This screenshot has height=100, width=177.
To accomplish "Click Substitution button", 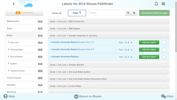I will [x=24, y=13].
